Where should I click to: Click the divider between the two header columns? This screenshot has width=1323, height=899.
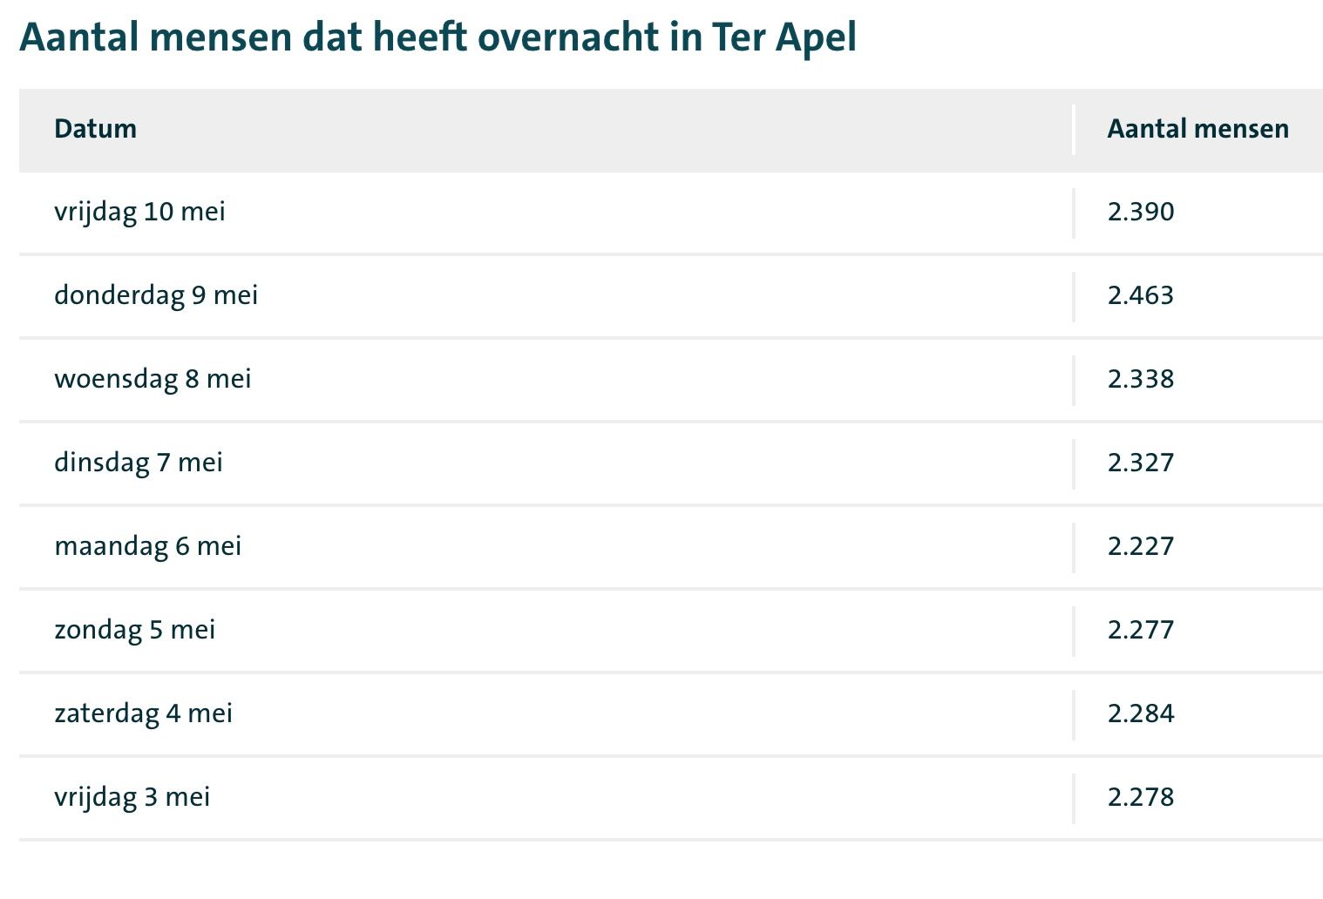click(1074, 130)
